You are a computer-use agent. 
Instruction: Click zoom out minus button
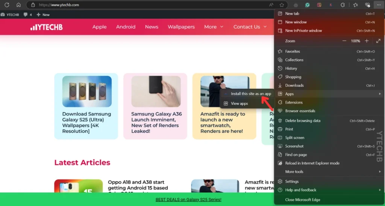[x=344, y=41]
